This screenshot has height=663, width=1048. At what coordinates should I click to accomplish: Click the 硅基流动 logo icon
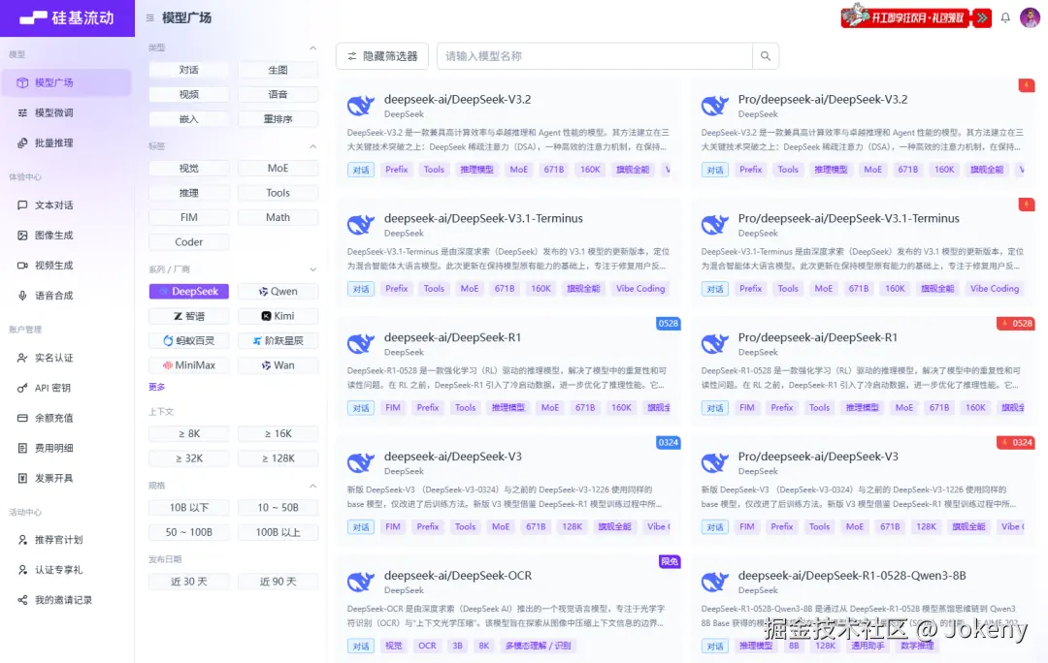click(33, 18)
